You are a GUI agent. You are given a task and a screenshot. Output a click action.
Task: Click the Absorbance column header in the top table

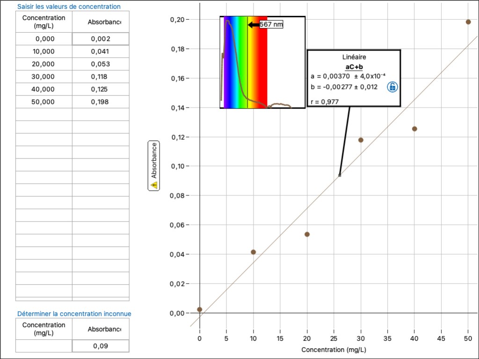104,22
